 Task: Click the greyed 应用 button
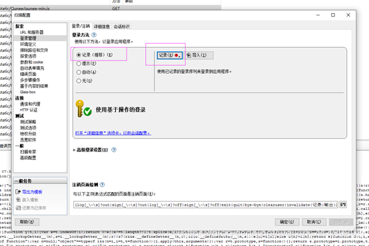(341, 222)
